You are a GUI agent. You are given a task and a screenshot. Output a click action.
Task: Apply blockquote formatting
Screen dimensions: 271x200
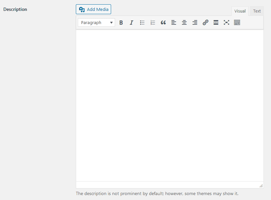tap(163, 23)
